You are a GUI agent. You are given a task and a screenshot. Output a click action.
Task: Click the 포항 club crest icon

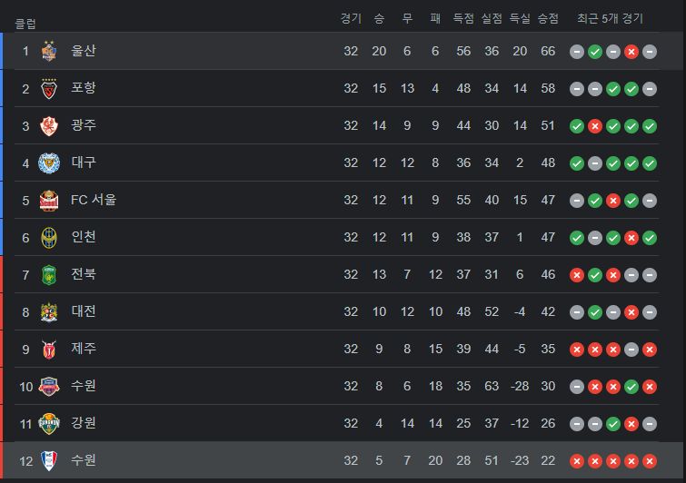point(49,89)
